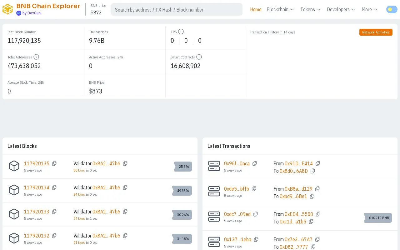Click the Transactions value 9.76B
Image resolution: width=400 pixels, height=250 pixels.
pos(97,41)
